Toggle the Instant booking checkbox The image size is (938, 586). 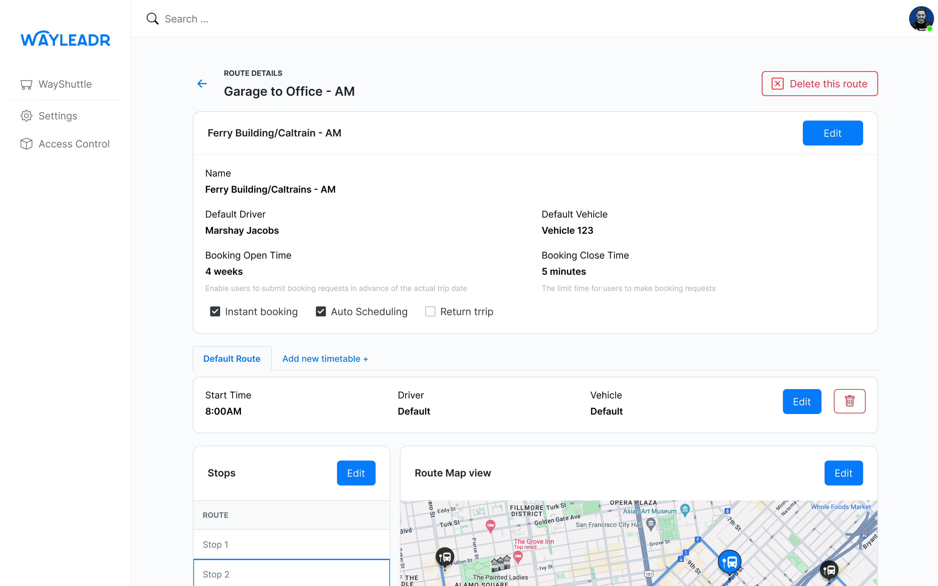point(215,311)
